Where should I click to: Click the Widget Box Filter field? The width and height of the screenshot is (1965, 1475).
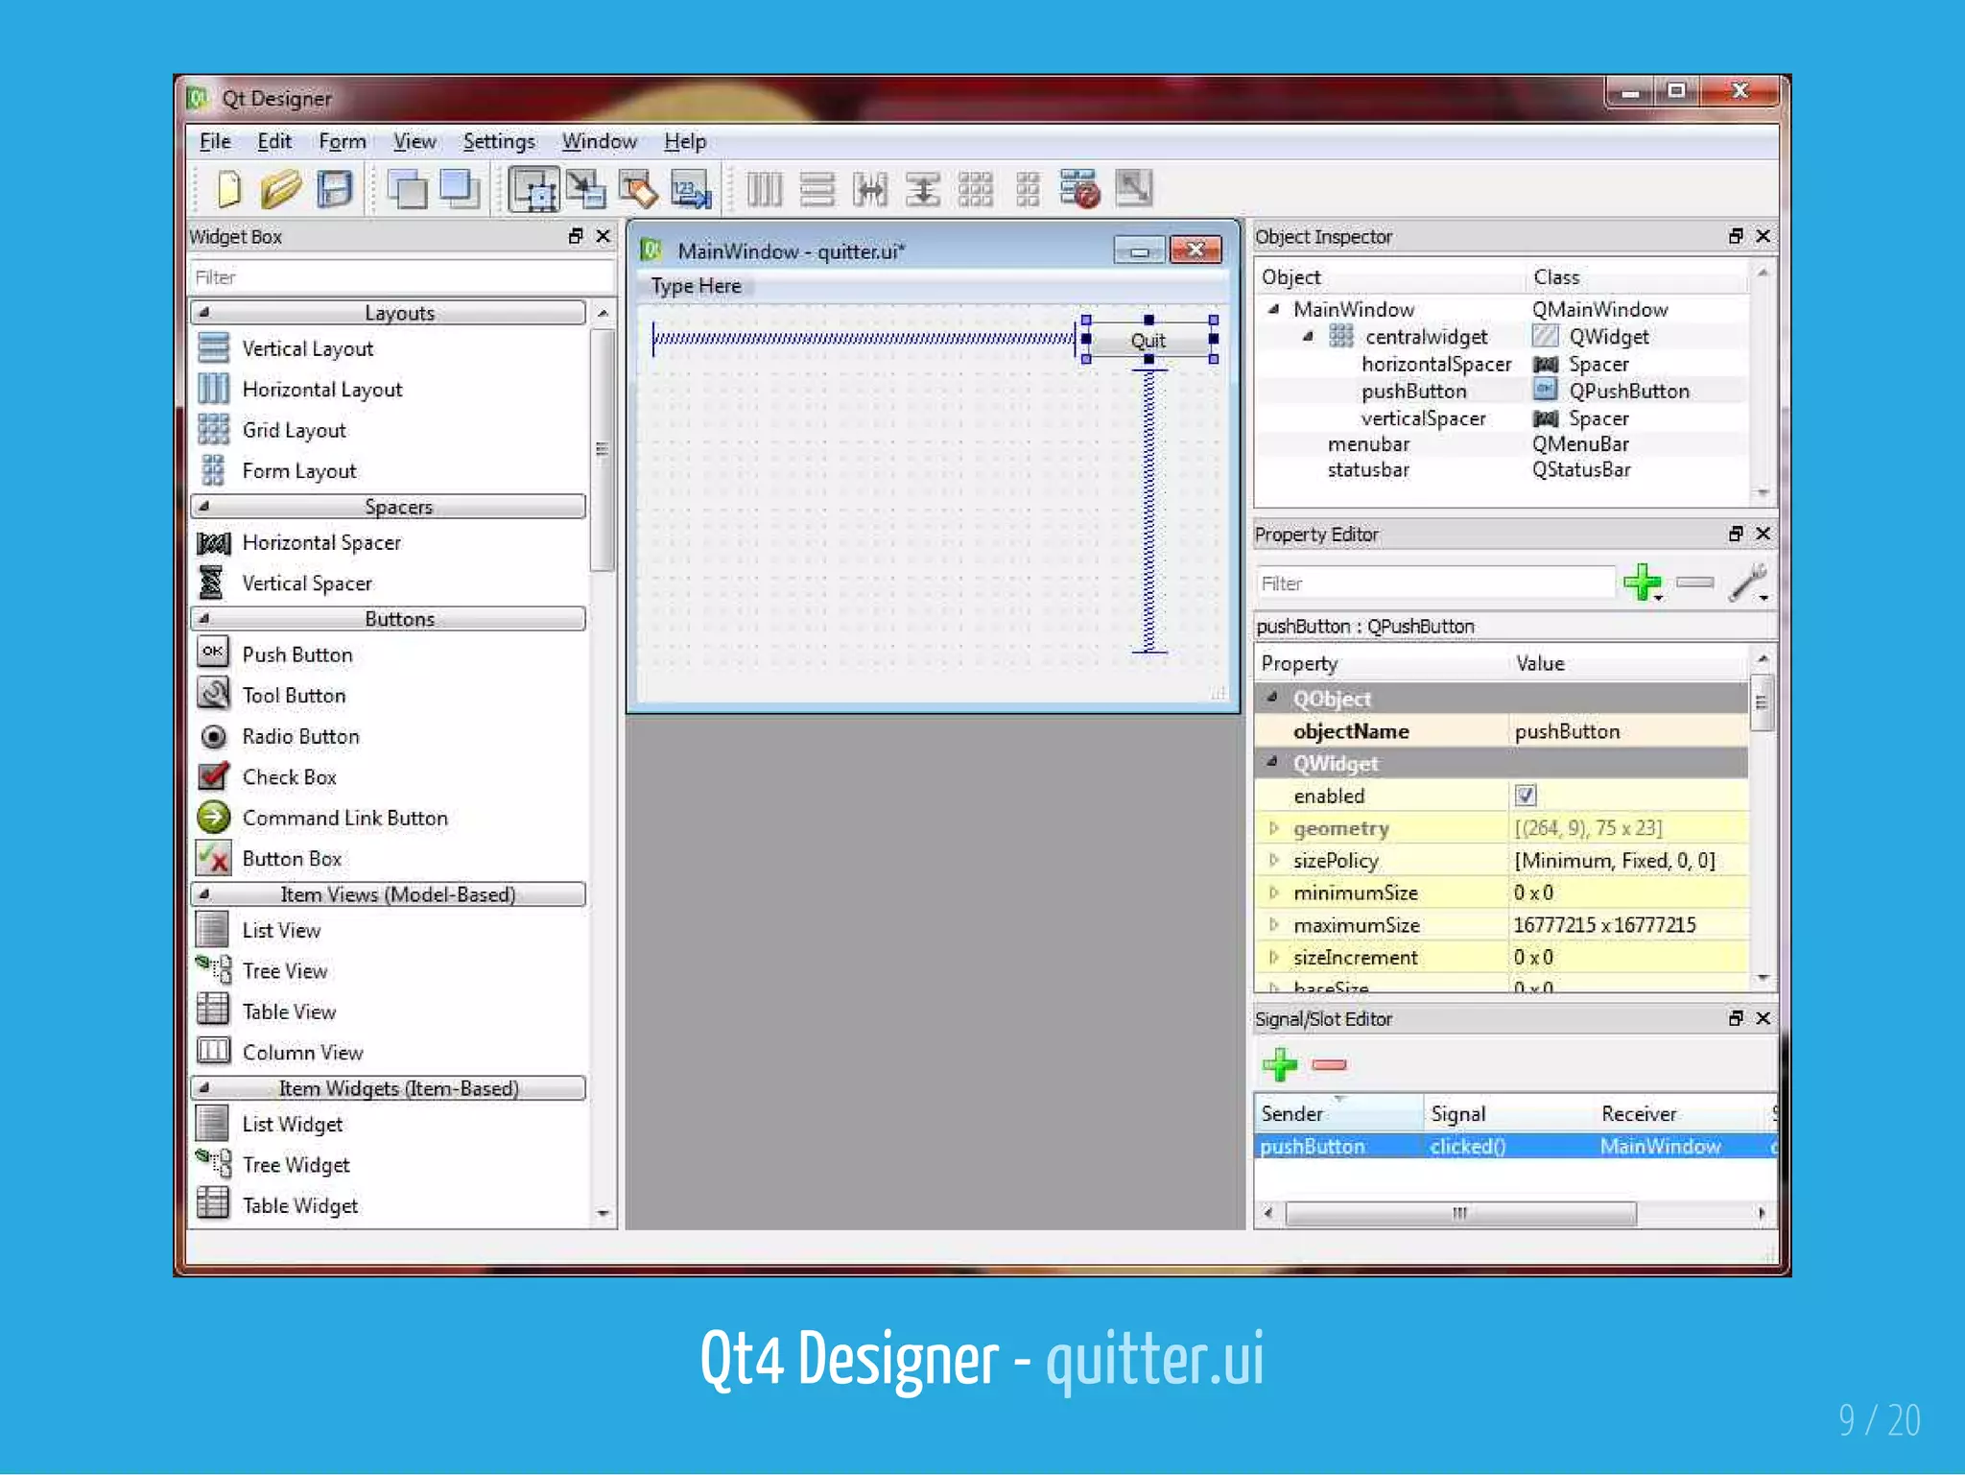click(x=401, y=277)
